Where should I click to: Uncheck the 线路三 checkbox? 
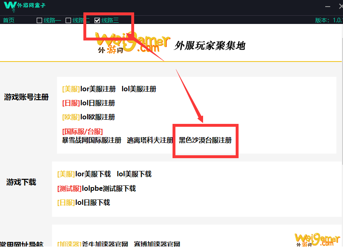click(97, 21)
